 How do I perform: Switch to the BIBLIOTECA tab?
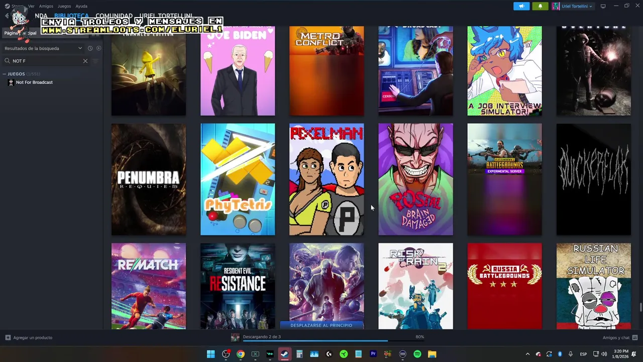71,16
